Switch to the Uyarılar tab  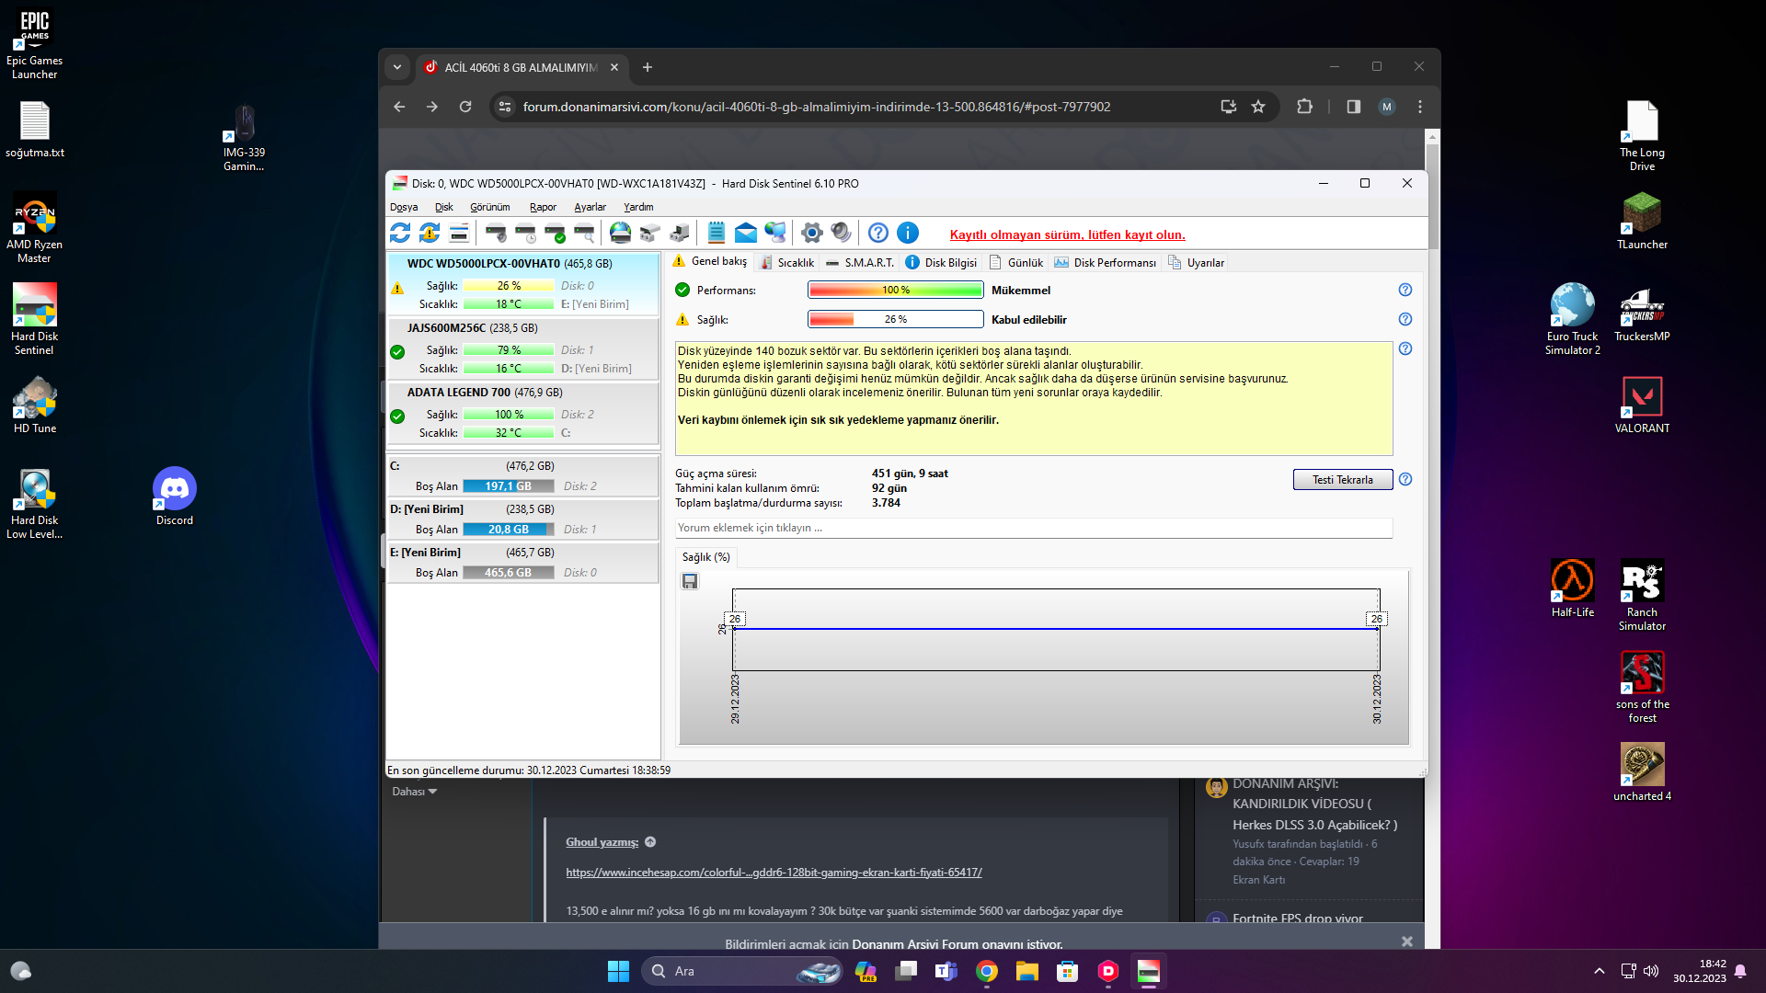coord(1197,262)
